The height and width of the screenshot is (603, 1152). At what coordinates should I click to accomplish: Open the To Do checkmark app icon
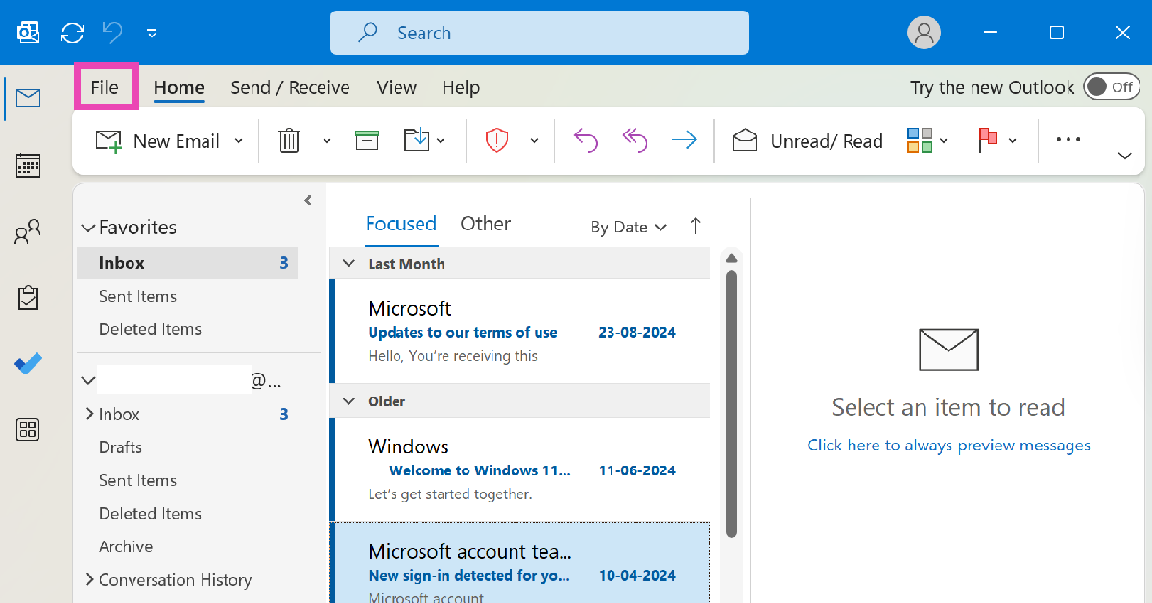29,364
